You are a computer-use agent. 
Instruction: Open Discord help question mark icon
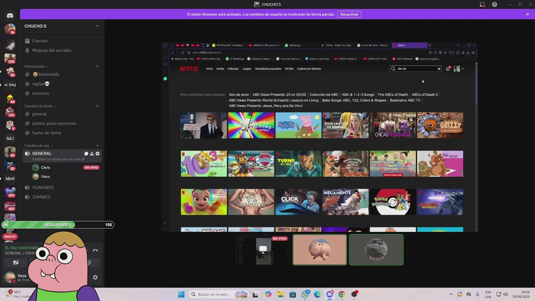[x=495, y=5]
